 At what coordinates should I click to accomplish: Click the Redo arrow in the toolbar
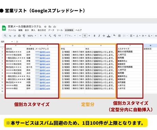click(15, 36)
